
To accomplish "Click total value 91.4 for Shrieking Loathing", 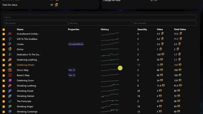I will click(176, 85).
